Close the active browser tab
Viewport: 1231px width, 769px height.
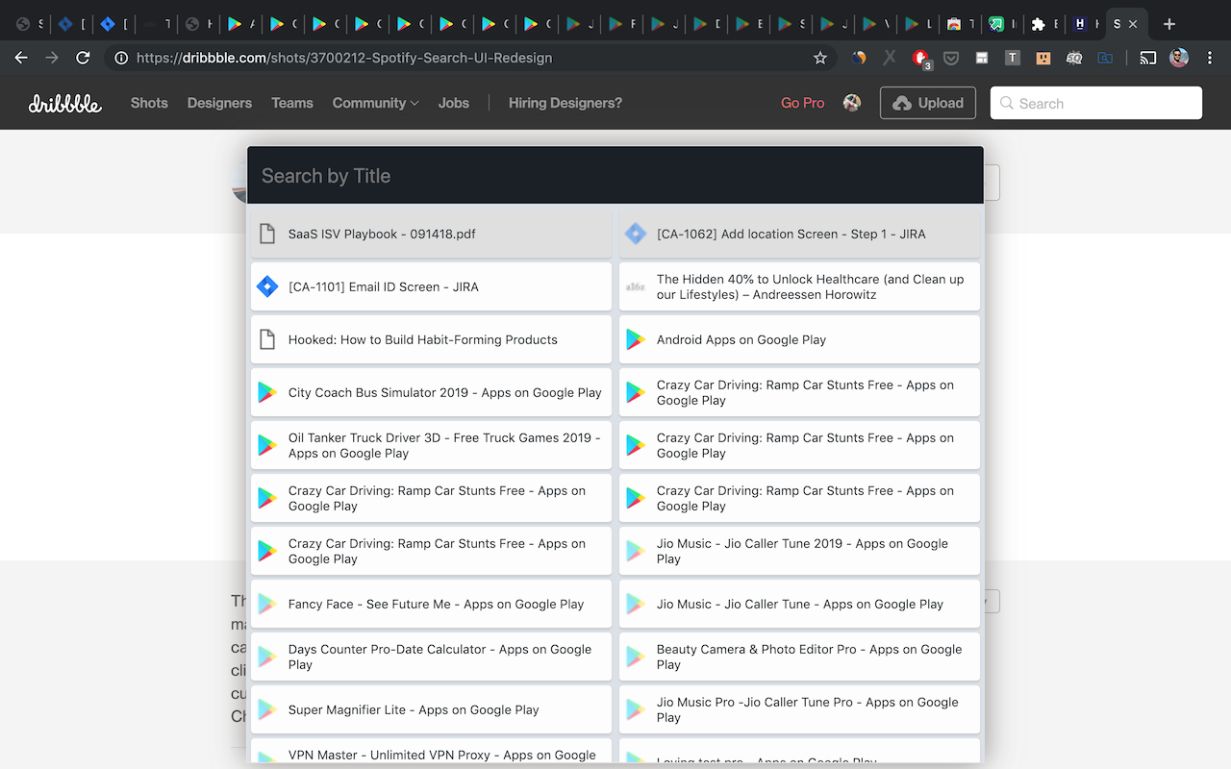click(1133, 24)
